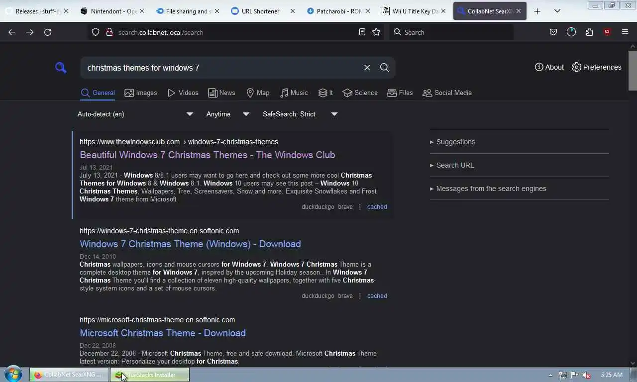Show hidden tray icons arrow

(x=550, y=375)
